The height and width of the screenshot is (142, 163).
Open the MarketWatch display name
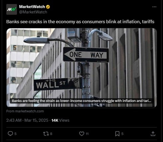(x=32, y=7)
